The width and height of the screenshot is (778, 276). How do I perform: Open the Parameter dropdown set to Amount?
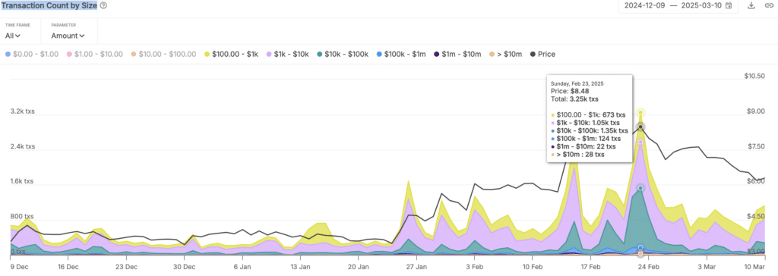[68, 36]
